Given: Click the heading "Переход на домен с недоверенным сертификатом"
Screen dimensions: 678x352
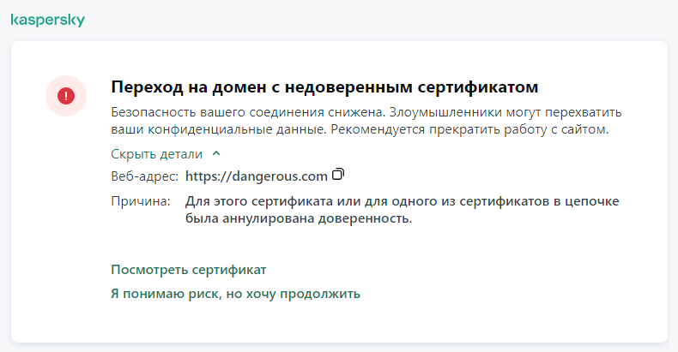Looking at the screenshot, I should point(324,88).
